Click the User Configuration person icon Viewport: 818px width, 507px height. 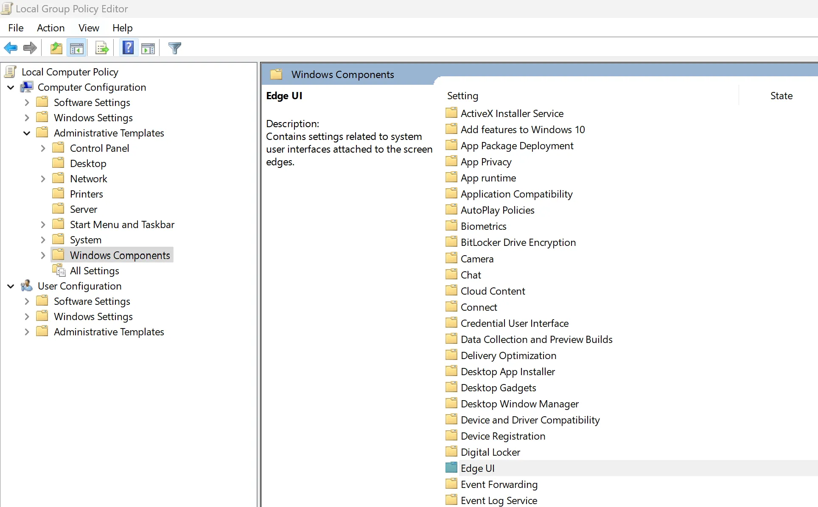(x=27, y=286)
